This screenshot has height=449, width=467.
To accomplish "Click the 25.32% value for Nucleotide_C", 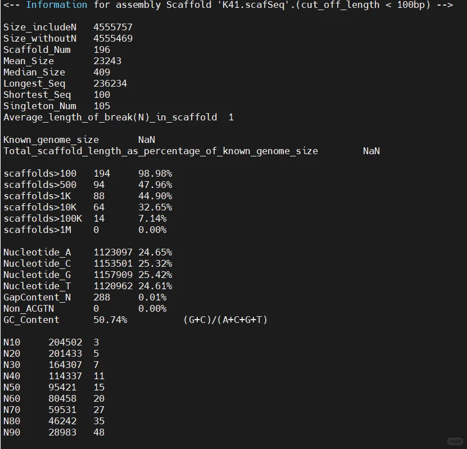I will [155, 263].
